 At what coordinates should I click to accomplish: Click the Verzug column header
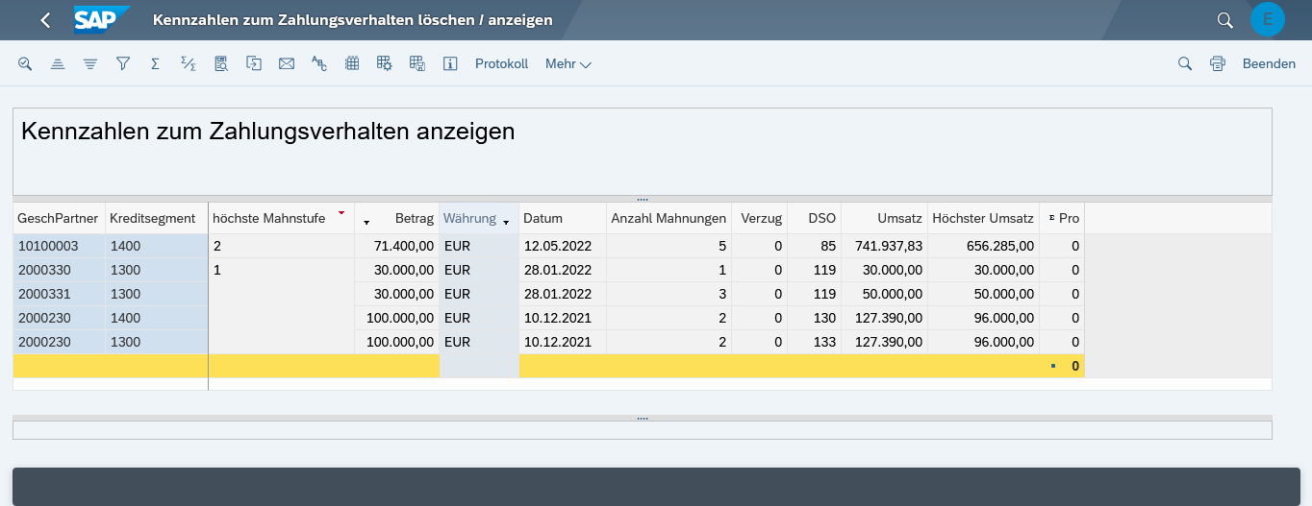(x=760, y=218)
